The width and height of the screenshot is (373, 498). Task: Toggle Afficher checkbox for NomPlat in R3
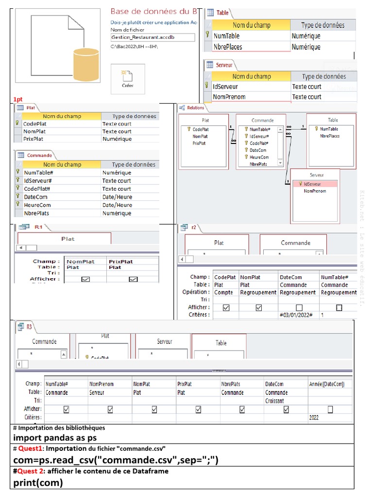click(154, 409)
